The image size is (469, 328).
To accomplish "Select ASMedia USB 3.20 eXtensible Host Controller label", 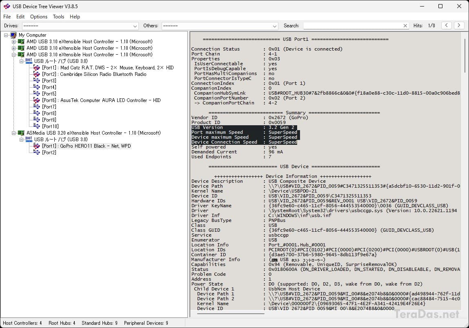I will [x=93, y=133].
